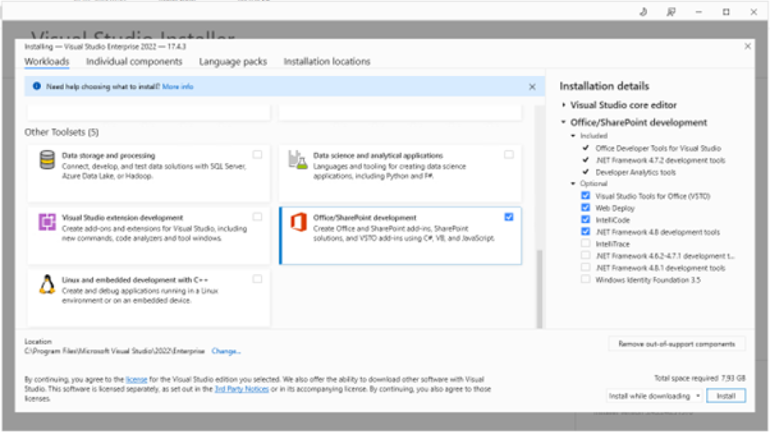Click the Data storage and processing database icon
The width and height of the screenshot is (770, 432).
pos(47,160)
